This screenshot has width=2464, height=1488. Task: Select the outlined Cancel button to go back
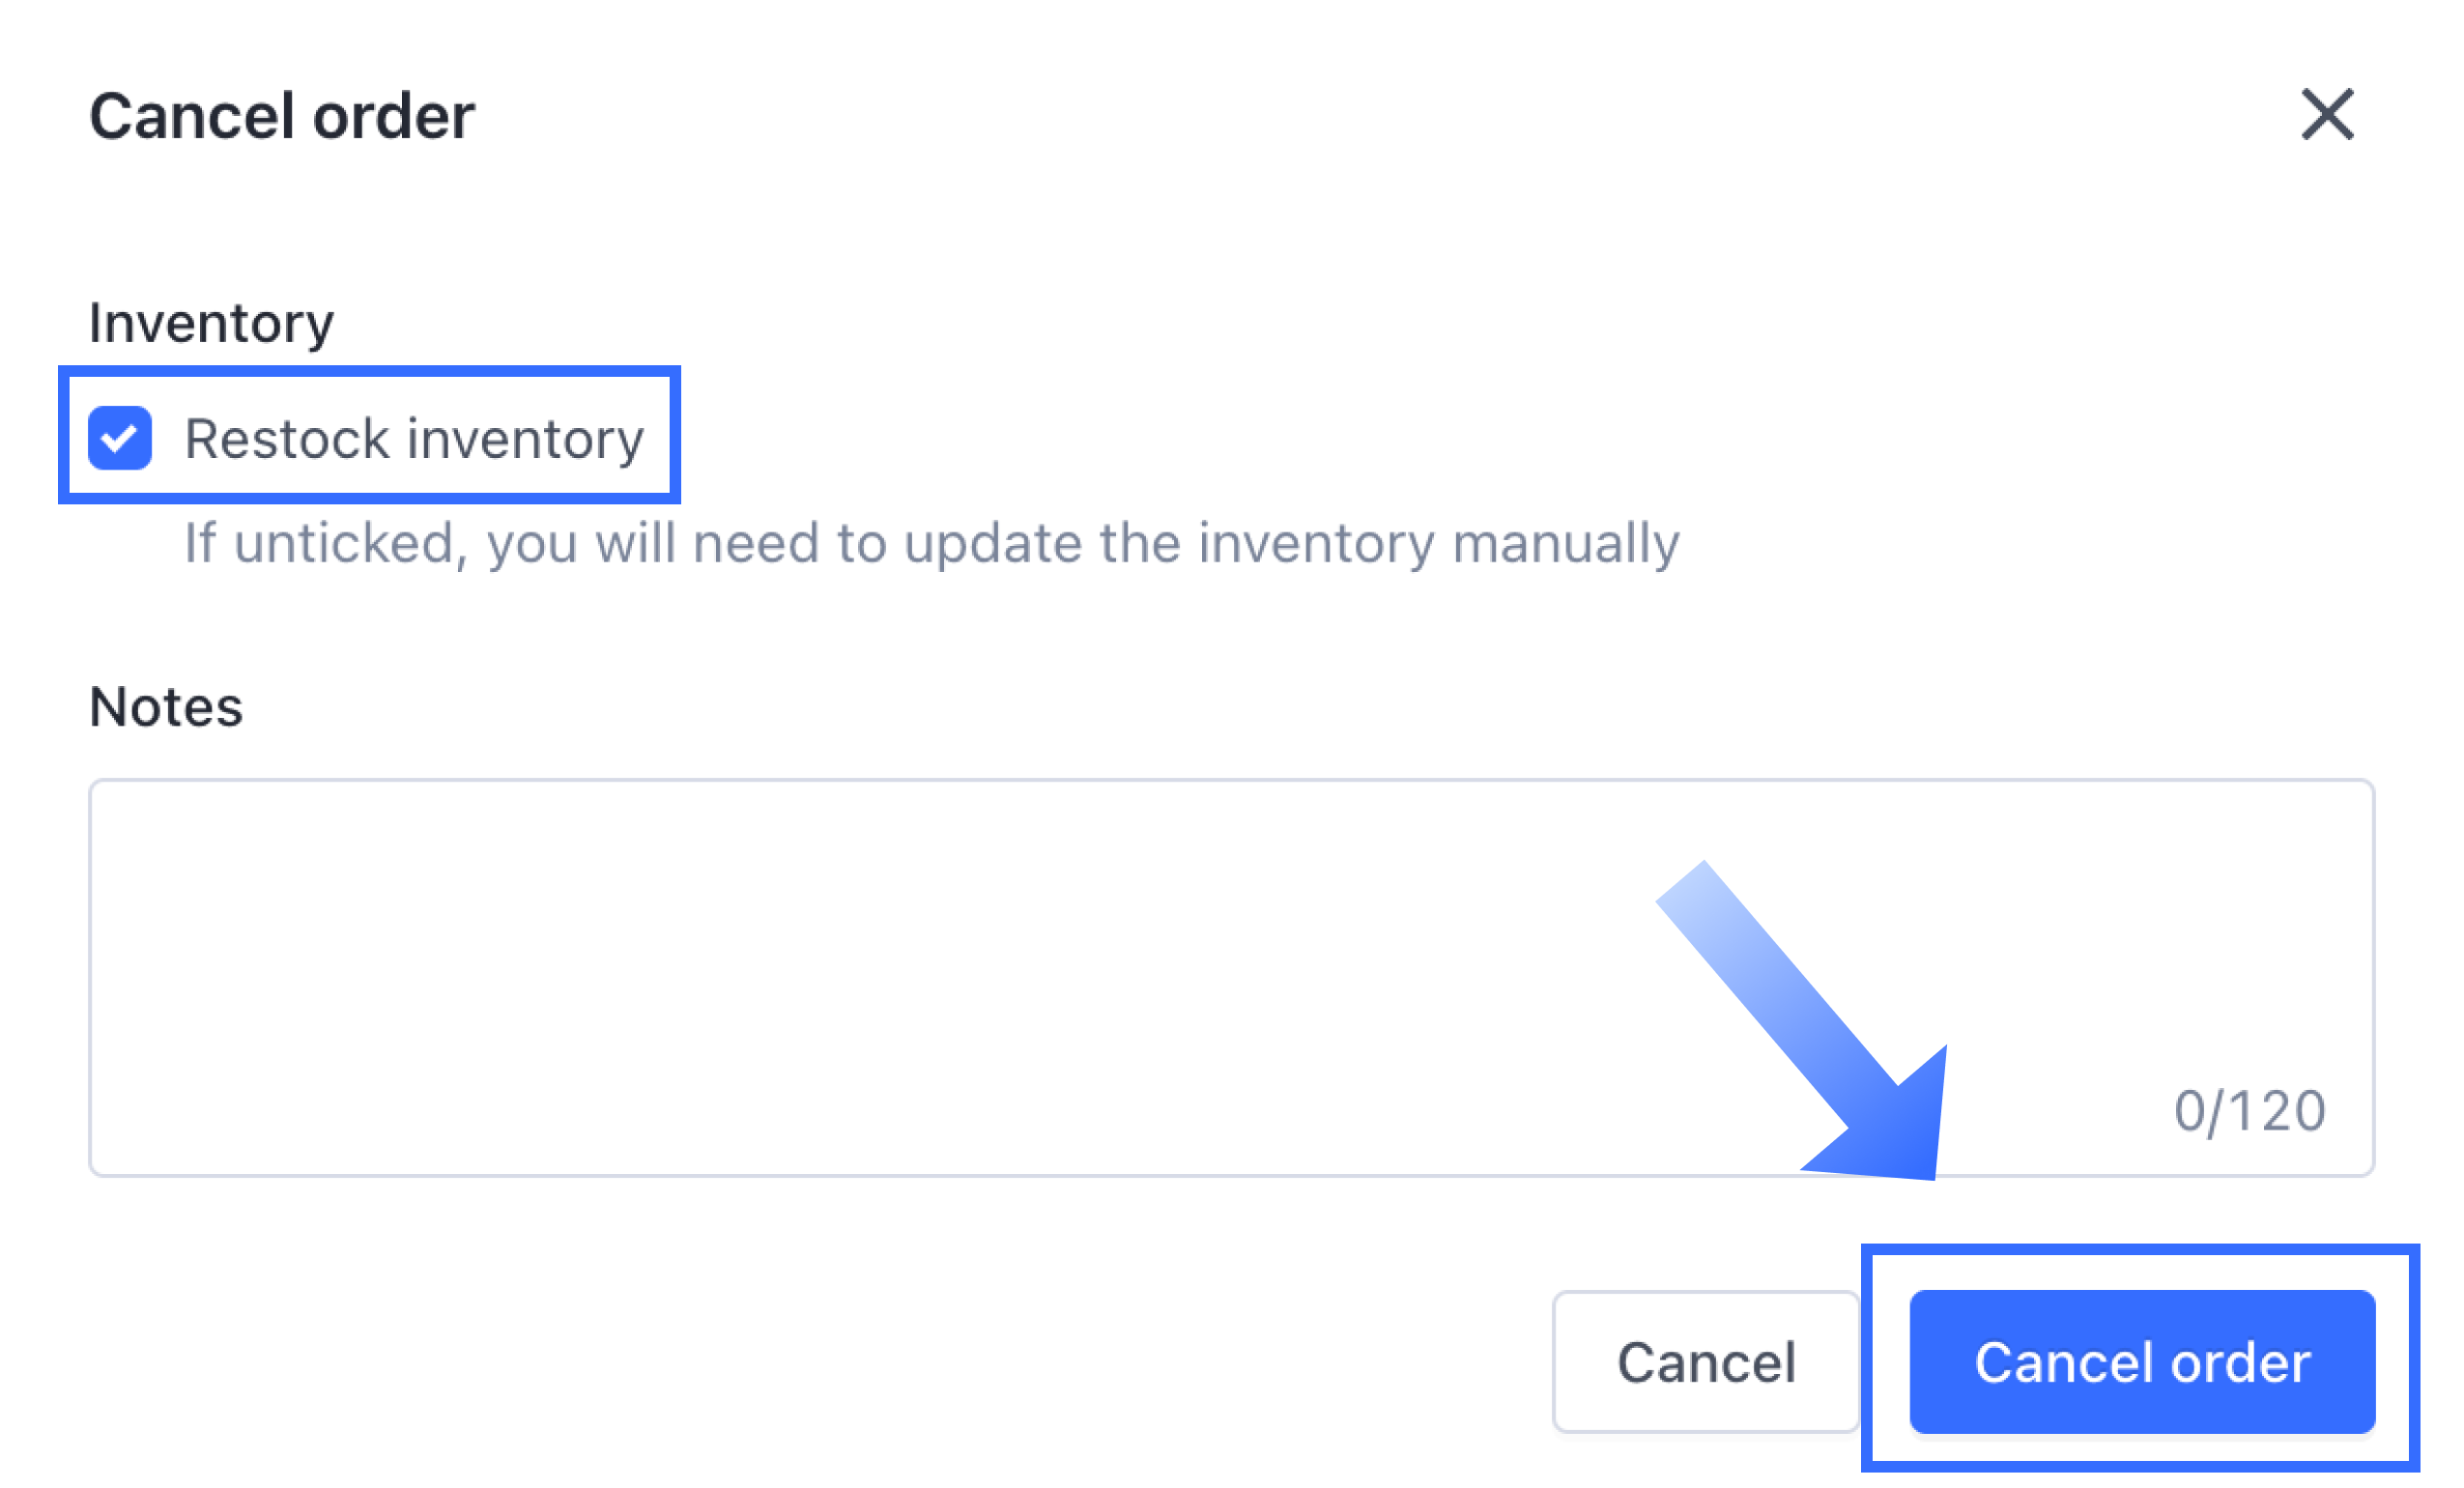point(1706,1361)
